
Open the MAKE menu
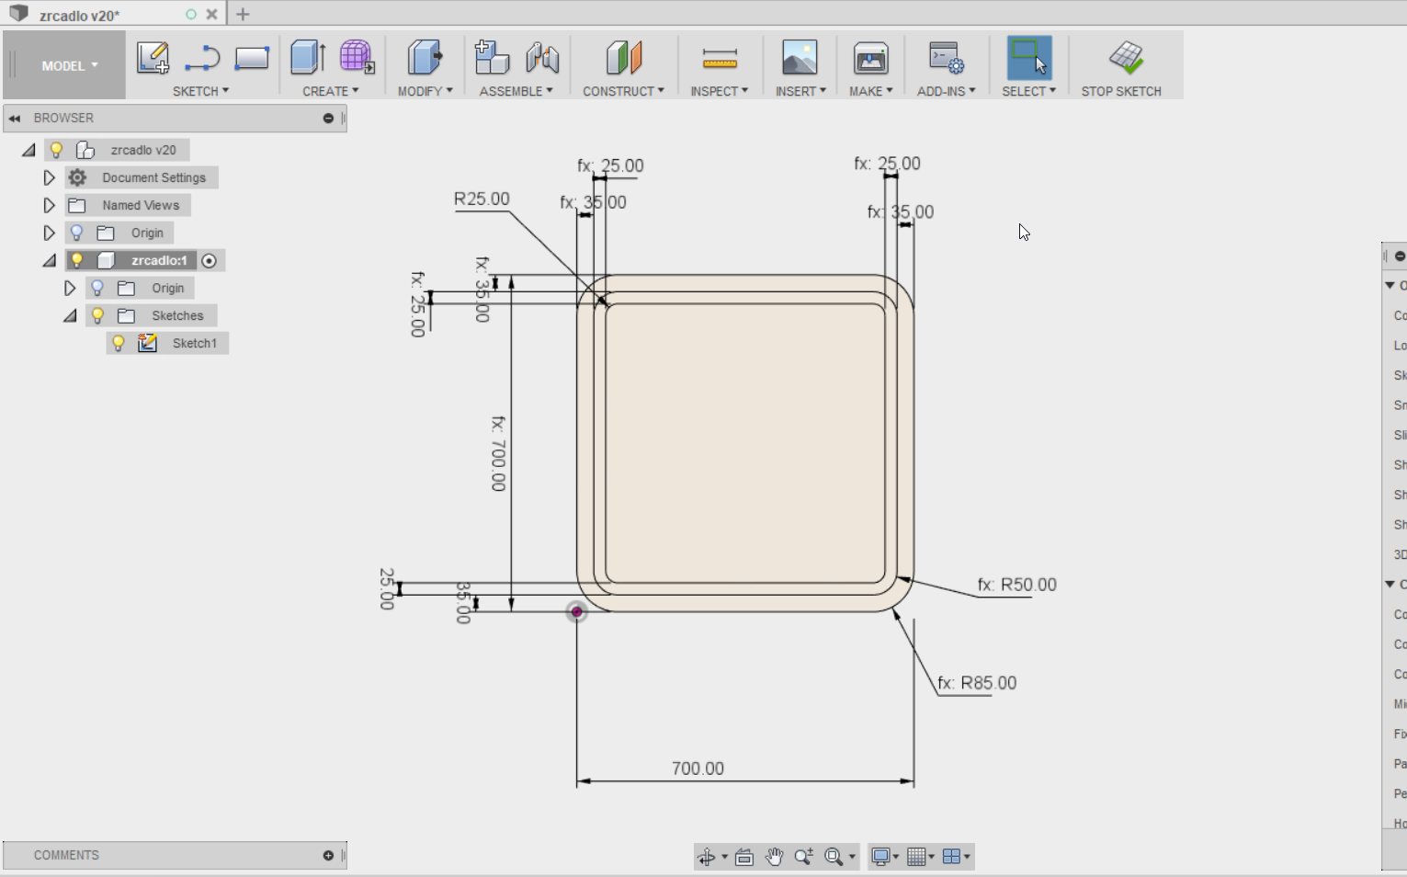pyautogui.click(x=870, y=91)
